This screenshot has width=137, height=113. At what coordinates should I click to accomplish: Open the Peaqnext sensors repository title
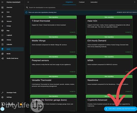pos(40,60)
